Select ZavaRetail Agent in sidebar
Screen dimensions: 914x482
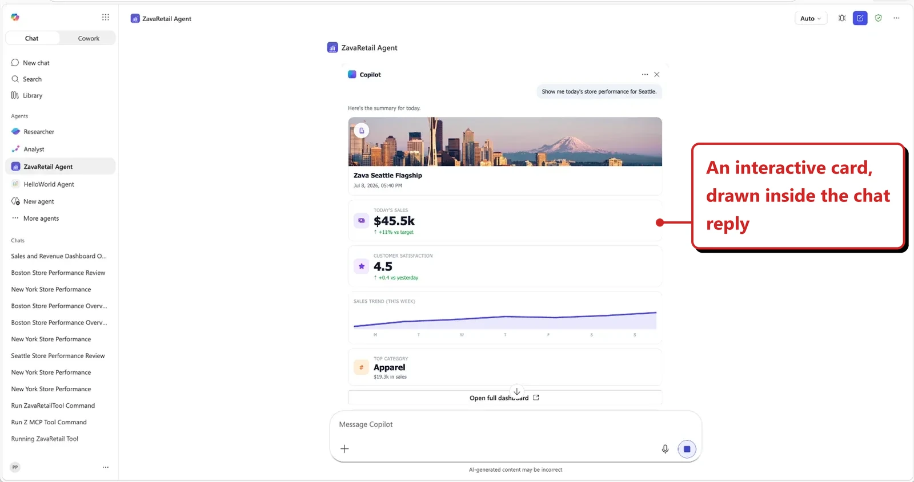point(61,167)
